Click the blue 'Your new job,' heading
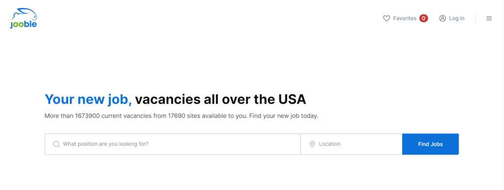The height and width of the screenshot is (190, 504). click(x=89, y=99)
